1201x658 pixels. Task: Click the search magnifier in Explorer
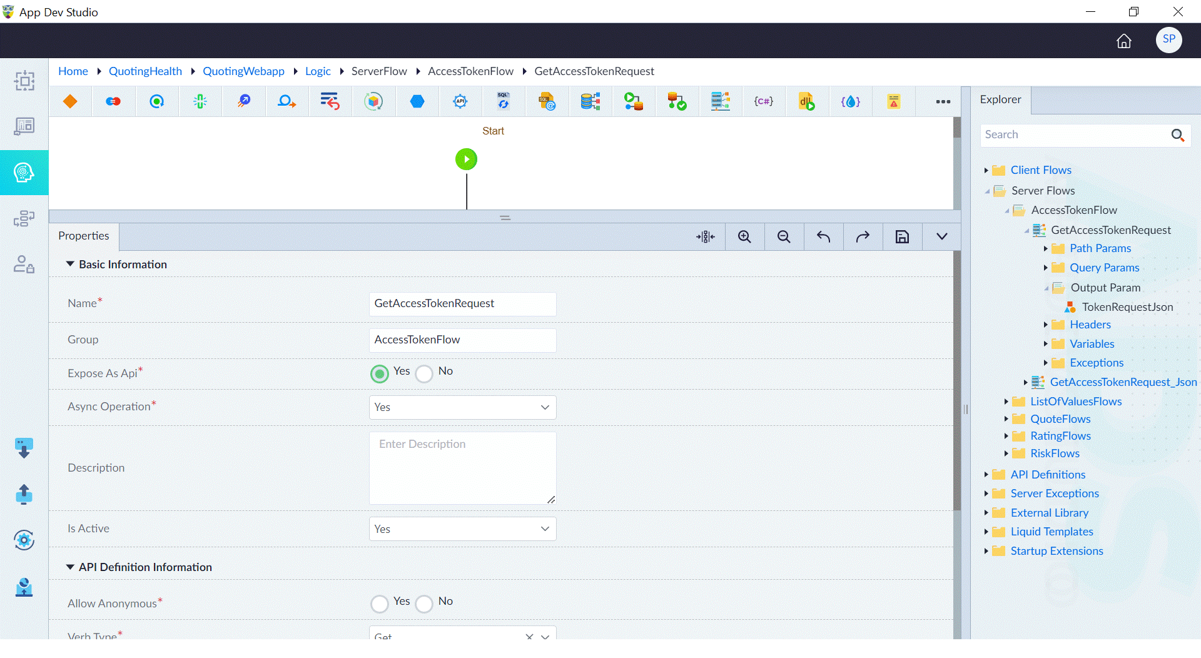coord(1177,135)
